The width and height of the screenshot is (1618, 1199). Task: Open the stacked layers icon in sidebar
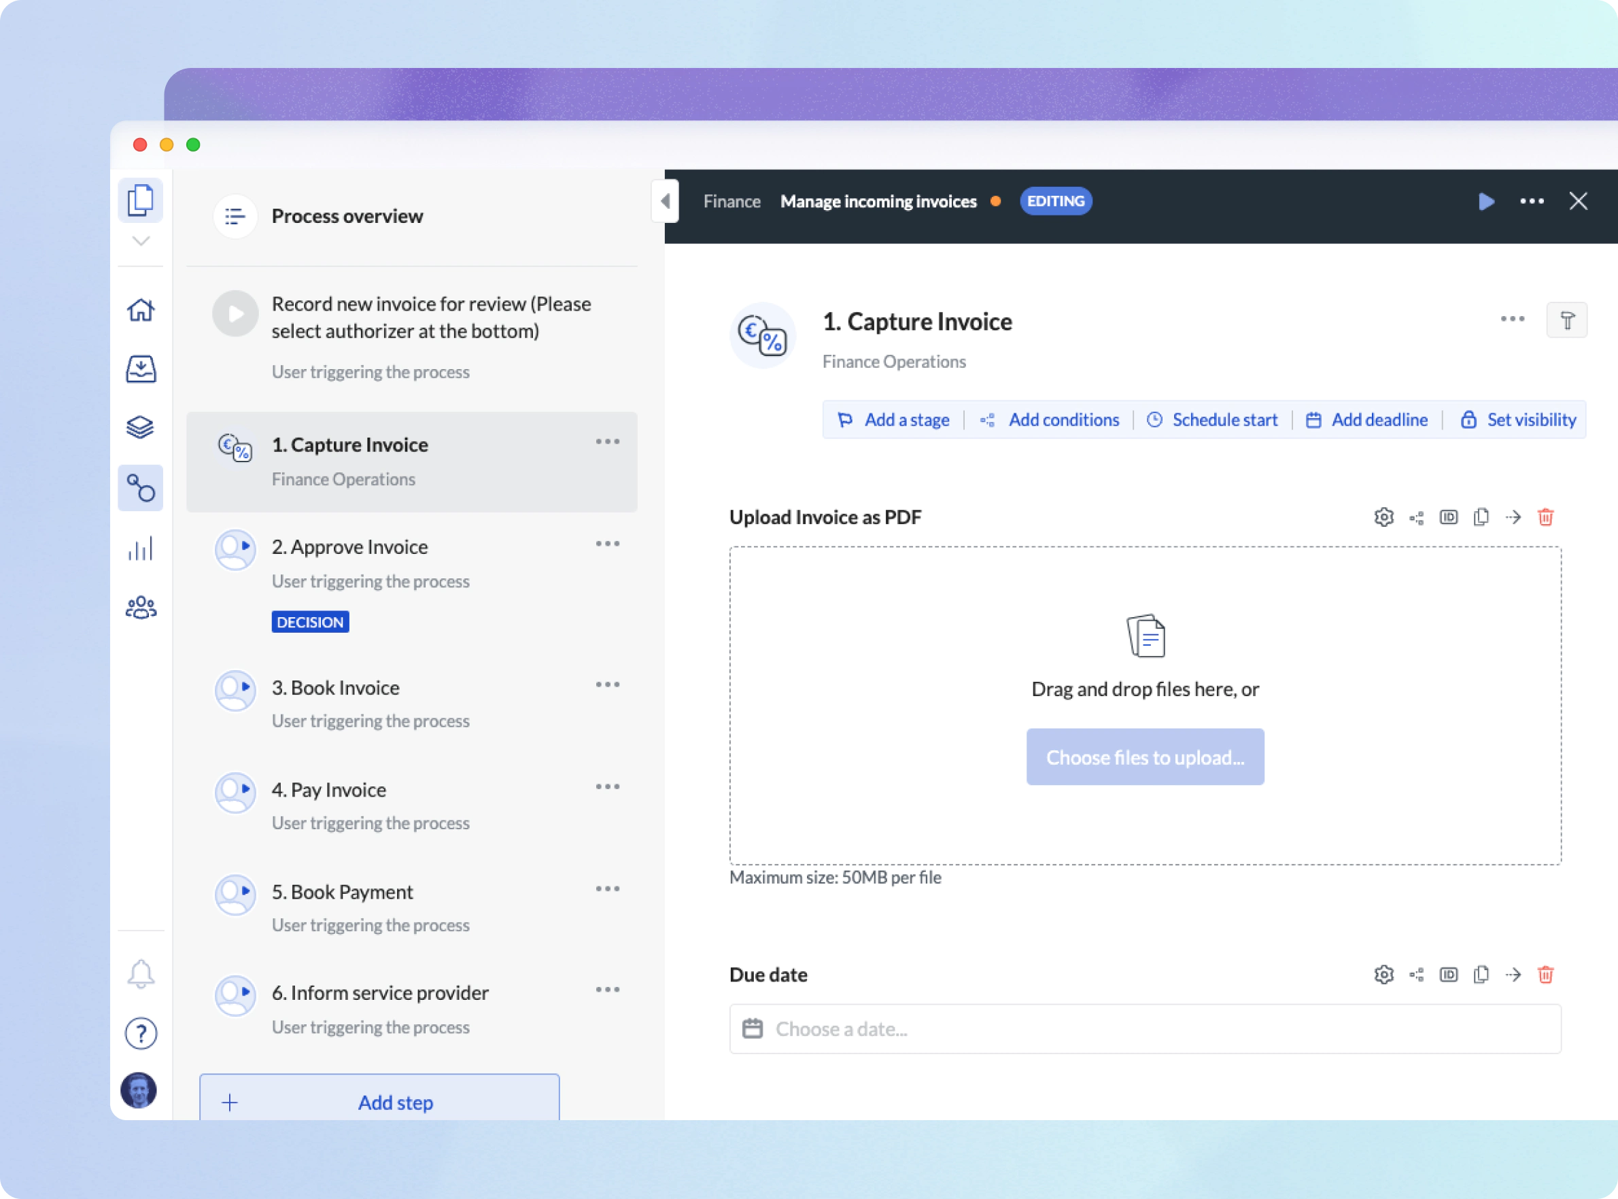click(x=140, y=428)
